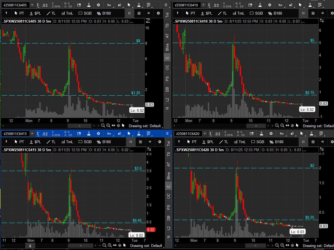334x250 pixels.
Task: Click the zoom in magnifier below the C6405 chart
Action: (108, 126)
